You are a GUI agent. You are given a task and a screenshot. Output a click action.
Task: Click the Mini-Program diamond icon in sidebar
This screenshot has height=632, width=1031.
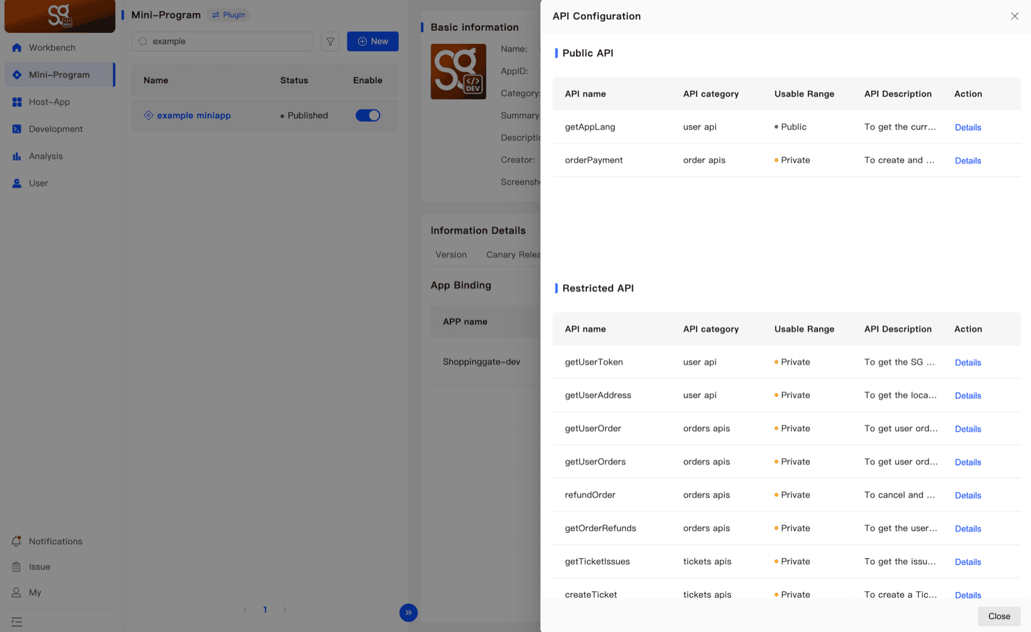[17, 75]
